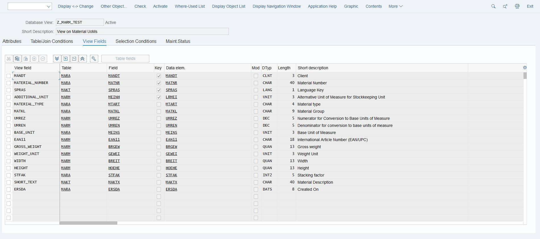This screenshot has height=239, width=540.
Task: Select the row checkbox for ERSDA
Action: click(x=9, y=189)
